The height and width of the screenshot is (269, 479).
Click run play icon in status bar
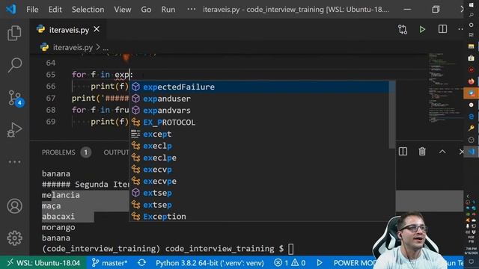click(x=320, y=262)
